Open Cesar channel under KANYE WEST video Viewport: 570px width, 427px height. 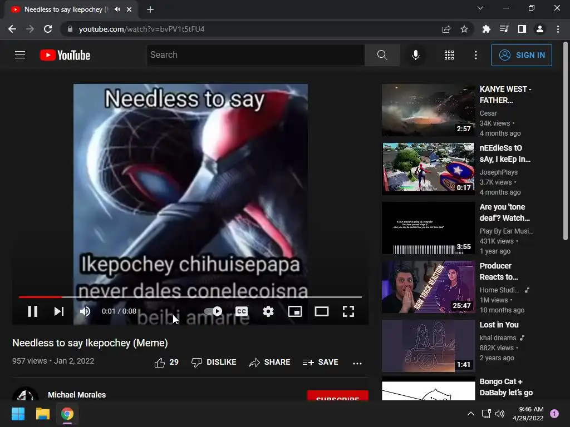(x=488, y=113)
